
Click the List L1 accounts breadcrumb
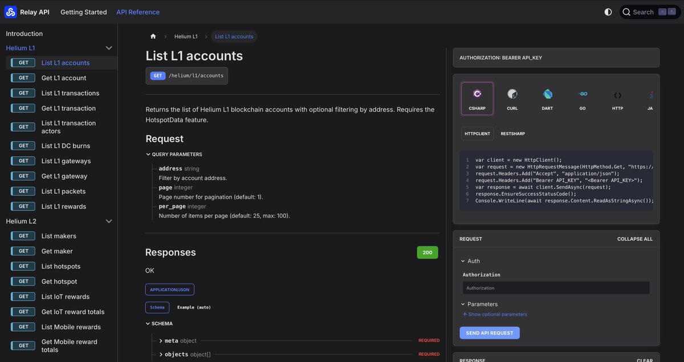pyautogui.click(x=234, y=36)
